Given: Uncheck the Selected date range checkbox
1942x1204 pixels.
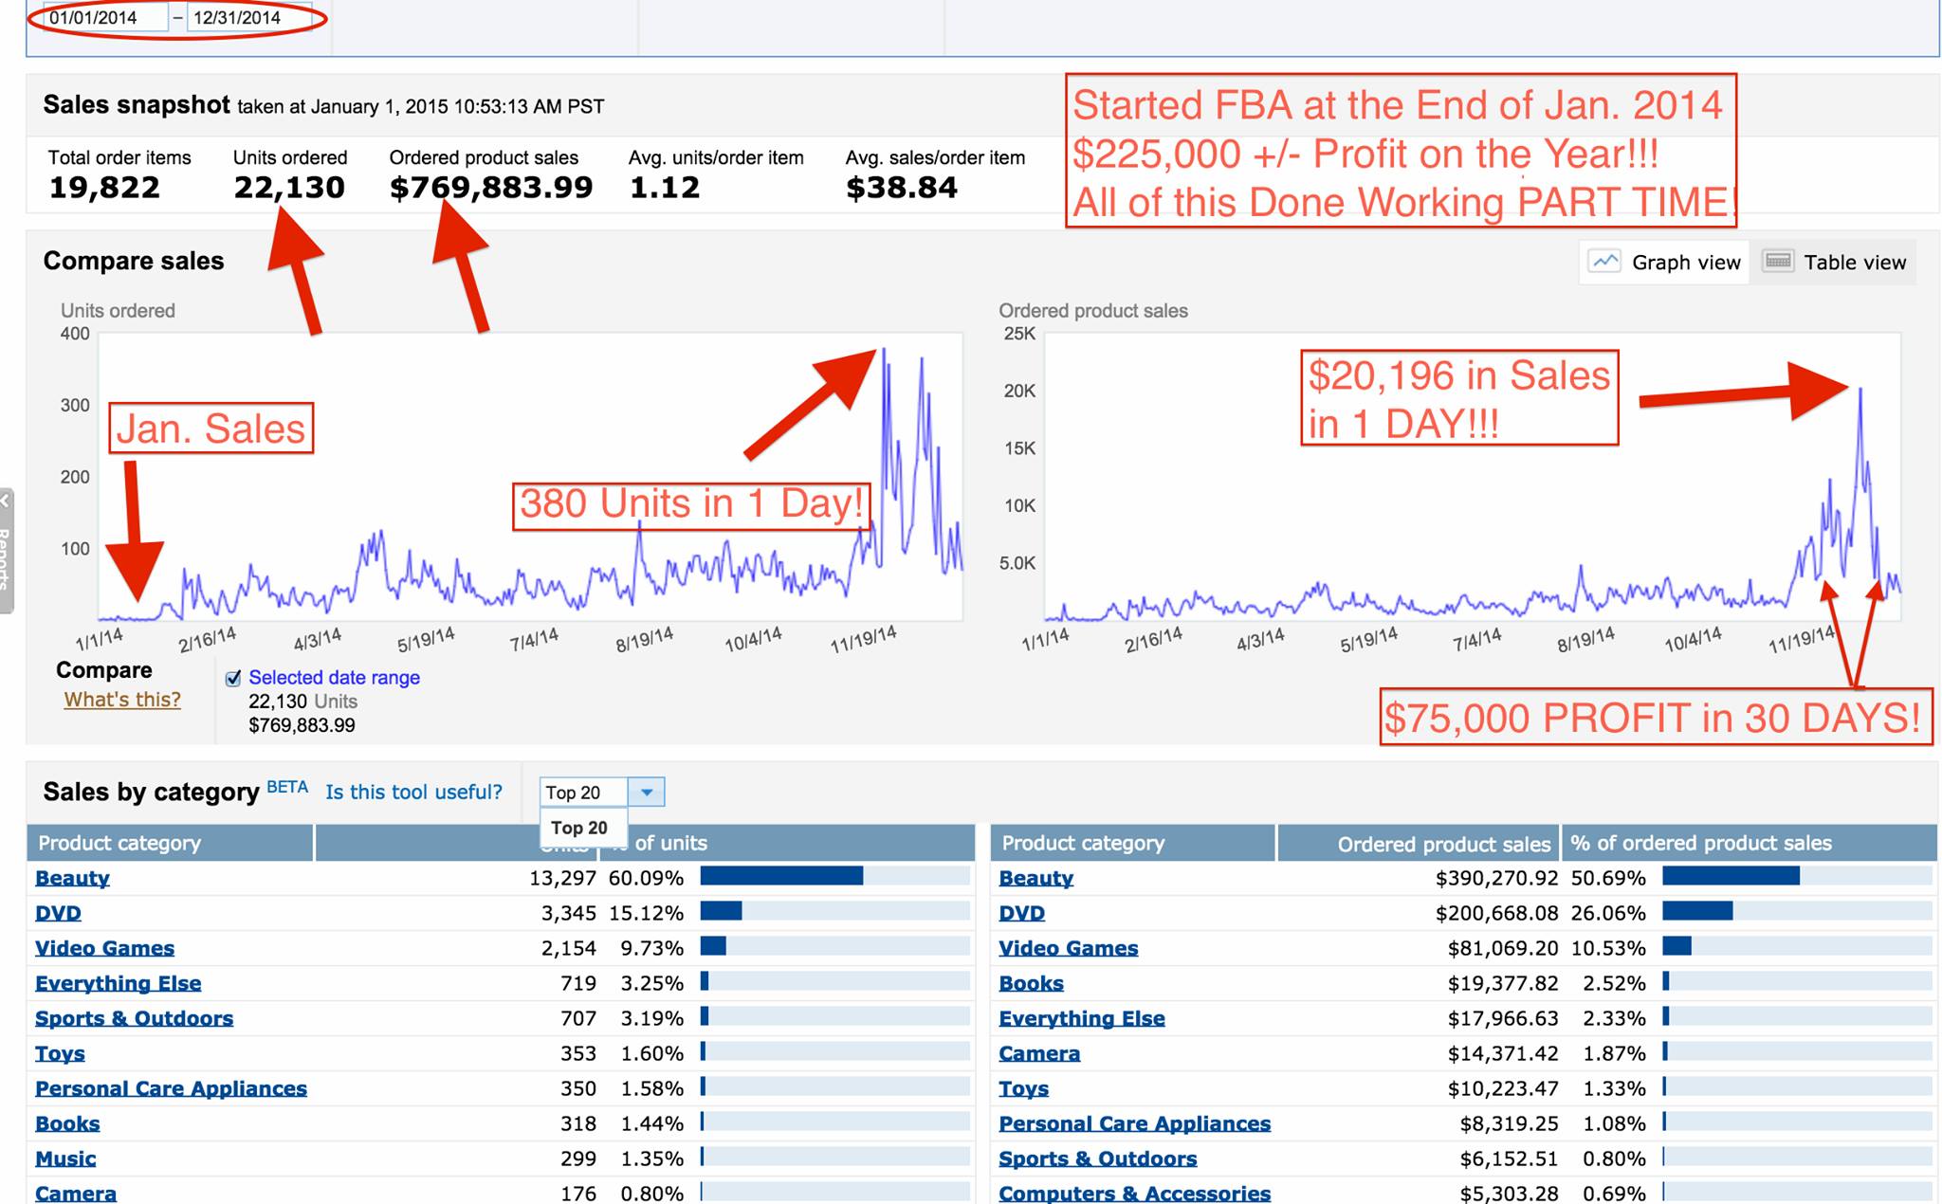Looking at the screenshot, I should (233, 678).
